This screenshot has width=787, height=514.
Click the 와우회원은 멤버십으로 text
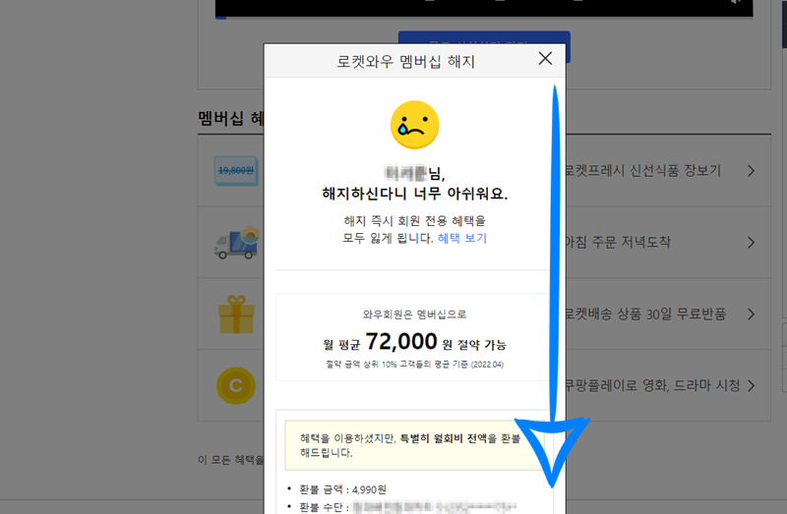point(414,314)
